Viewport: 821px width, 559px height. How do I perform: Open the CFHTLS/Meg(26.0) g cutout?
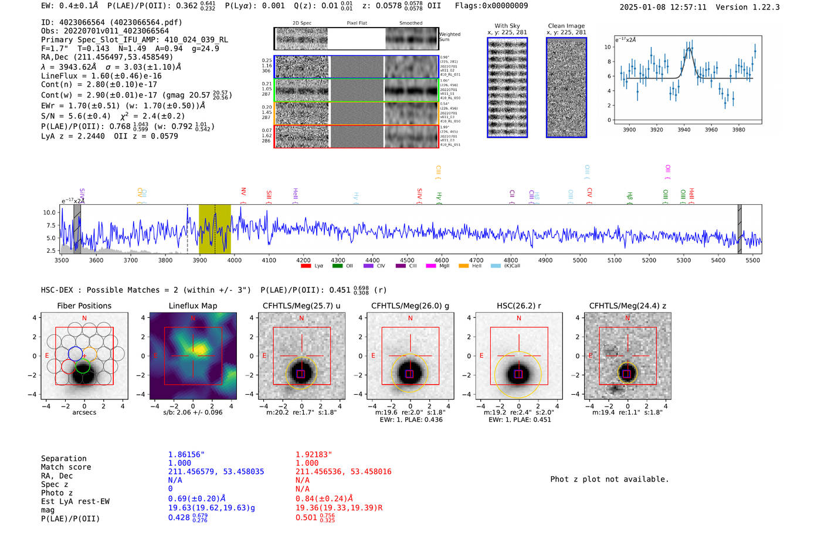[x=410, y=356]
